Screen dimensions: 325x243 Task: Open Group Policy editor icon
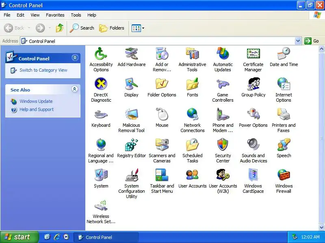pyautogui.click(x=253, y=84)
